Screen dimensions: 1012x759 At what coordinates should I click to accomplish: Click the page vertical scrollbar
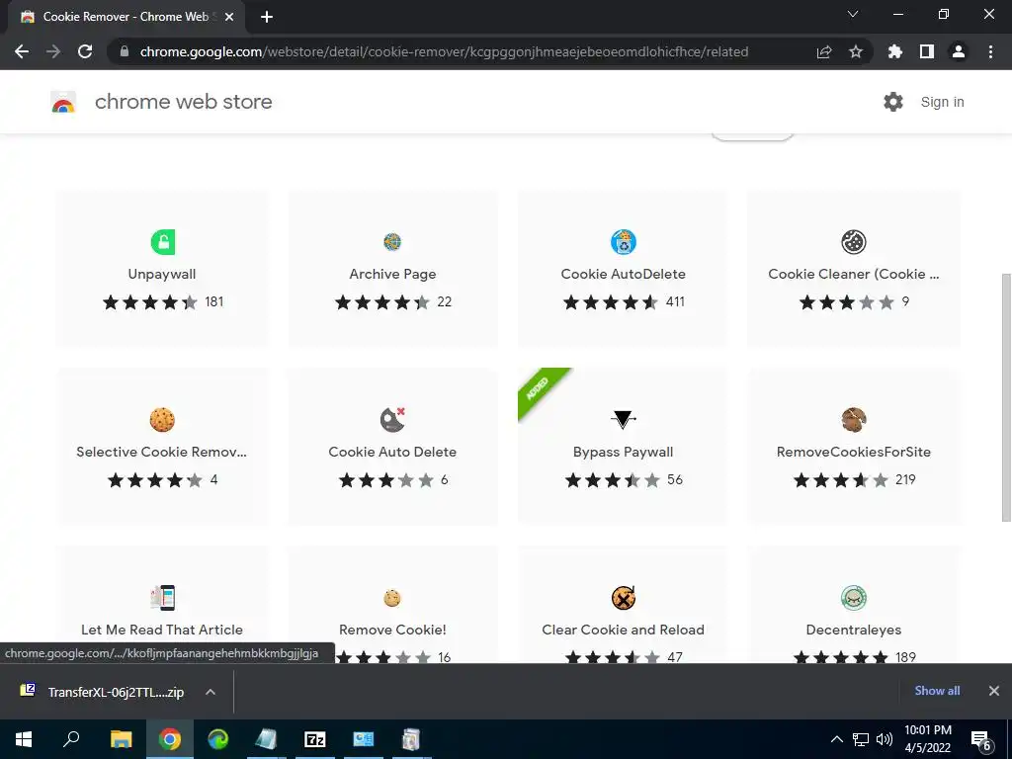(x=1005, y=397)
